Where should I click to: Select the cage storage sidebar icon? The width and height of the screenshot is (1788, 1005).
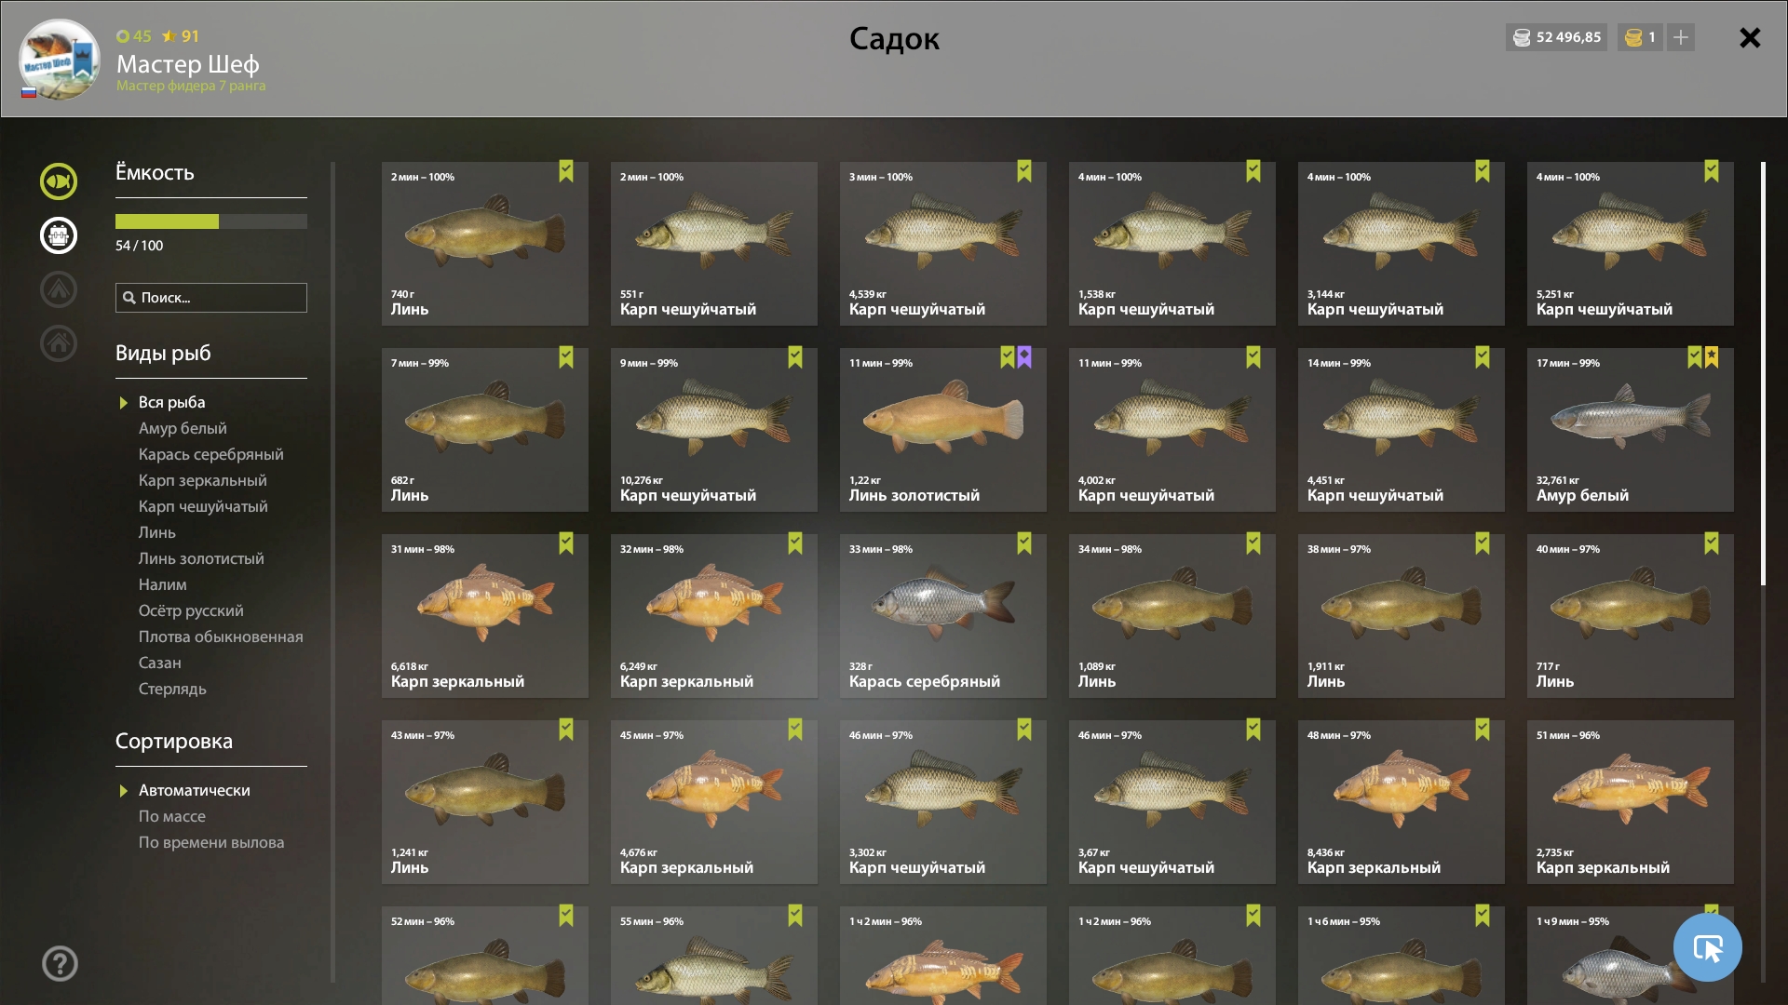(58, 235)
